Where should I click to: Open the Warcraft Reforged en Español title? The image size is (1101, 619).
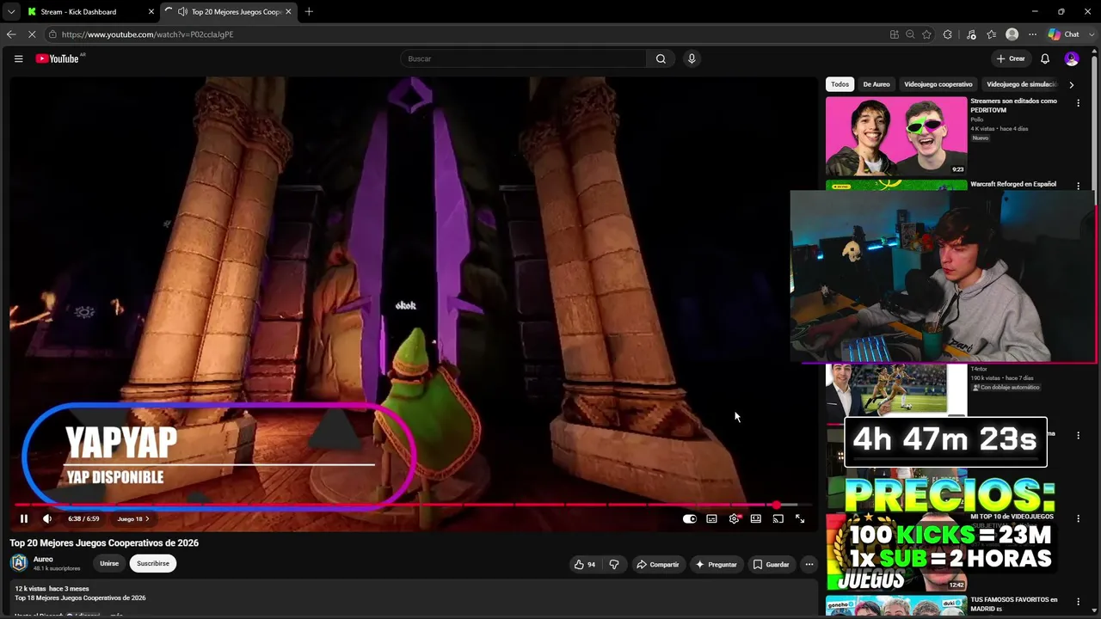[x=1013, y=184]
